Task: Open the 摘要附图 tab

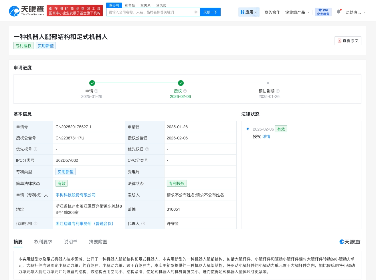Action: [98, 242]
